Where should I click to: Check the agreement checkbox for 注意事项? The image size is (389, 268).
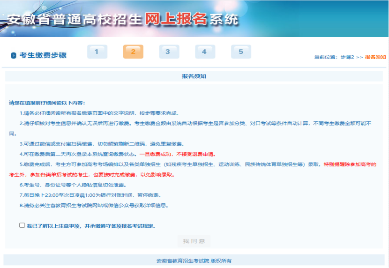point(22,225)
